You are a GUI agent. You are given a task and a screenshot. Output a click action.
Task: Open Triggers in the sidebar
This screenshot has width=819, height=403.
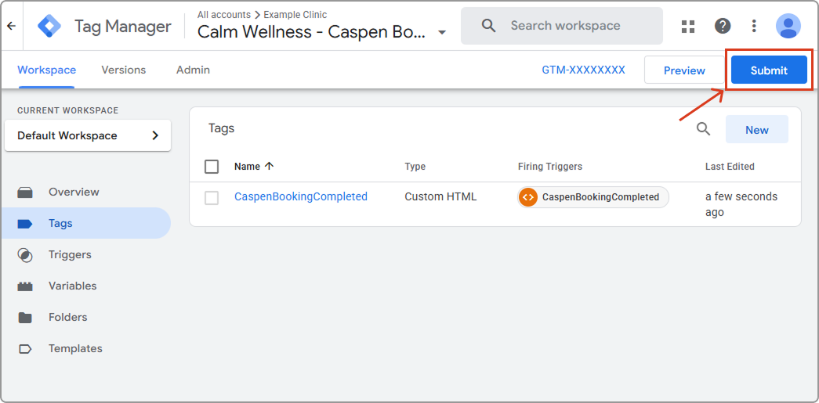(x=70, y=254)
